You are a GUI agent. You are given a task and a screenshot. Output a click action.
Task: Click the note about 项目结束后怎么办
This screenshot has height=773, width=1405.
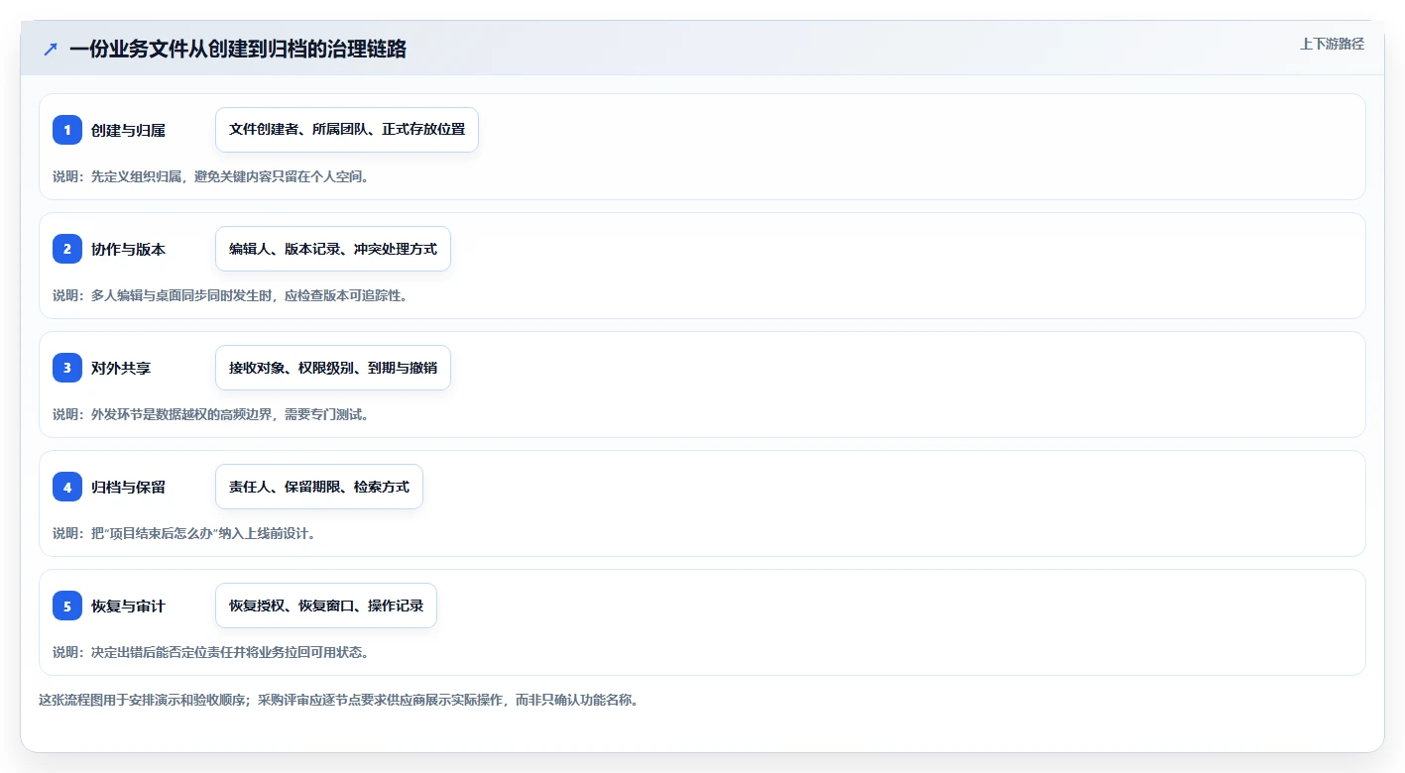tap(183, 533)
